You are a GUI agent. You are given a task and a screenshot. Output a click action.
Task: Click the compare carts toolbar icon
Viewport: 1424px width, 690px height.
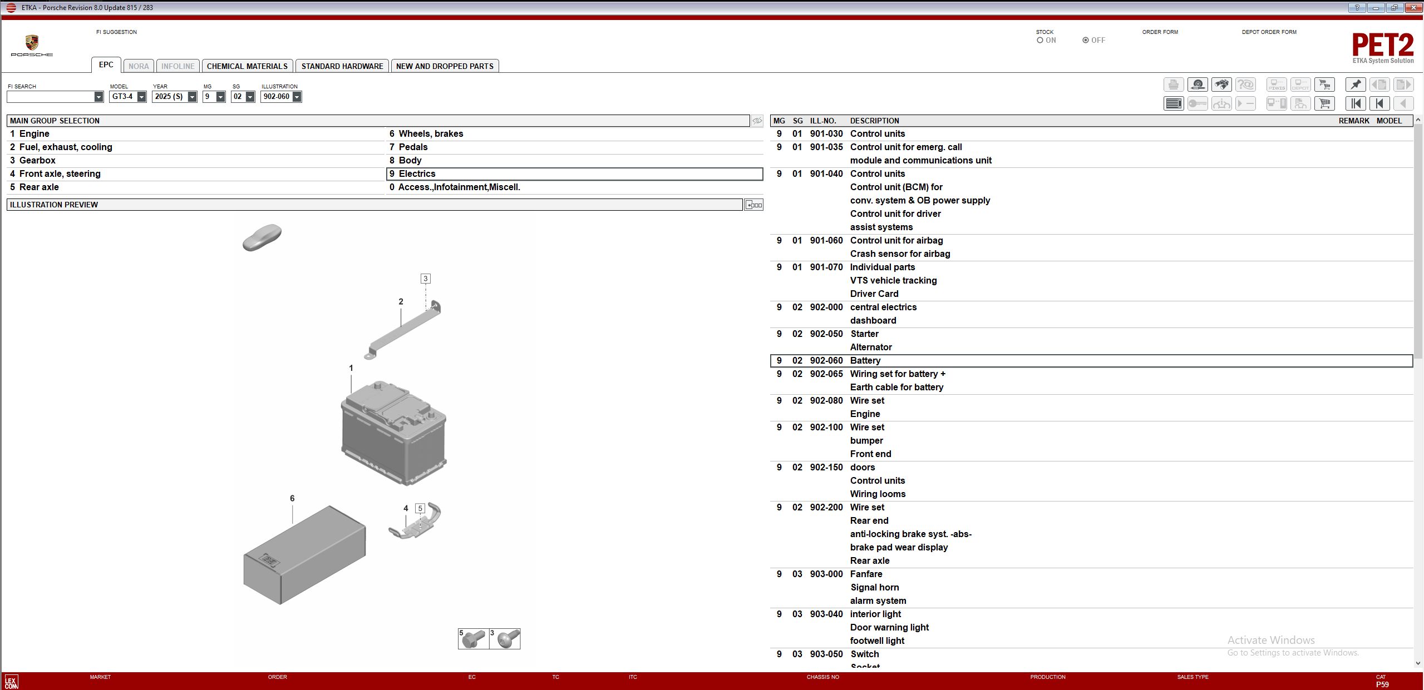pyautogui.click(x=1325, y=84)
